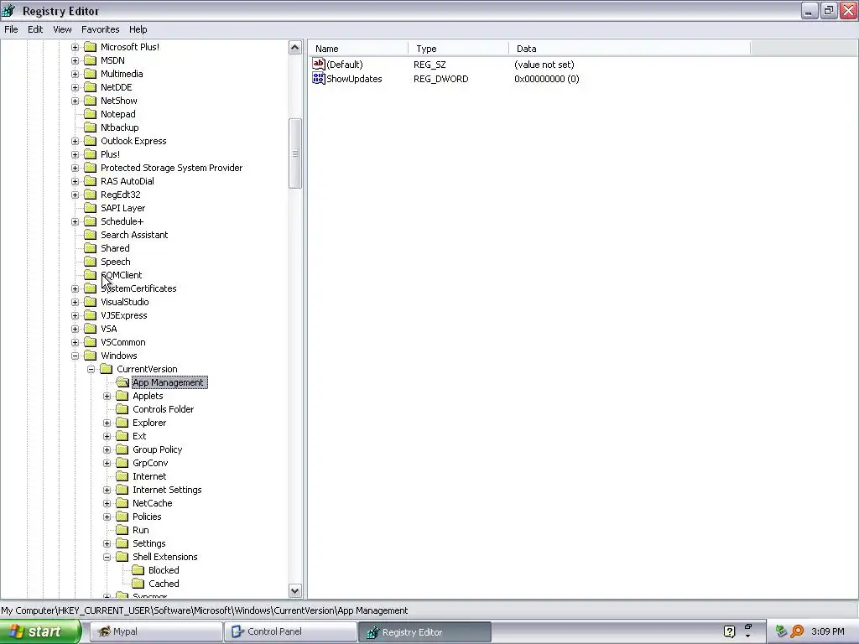Image resolution: width=859 pixels, height=644 pixels.
Task: Expand the RegEdt32 key
Action: pyautogui.click(x=75, y=195)
